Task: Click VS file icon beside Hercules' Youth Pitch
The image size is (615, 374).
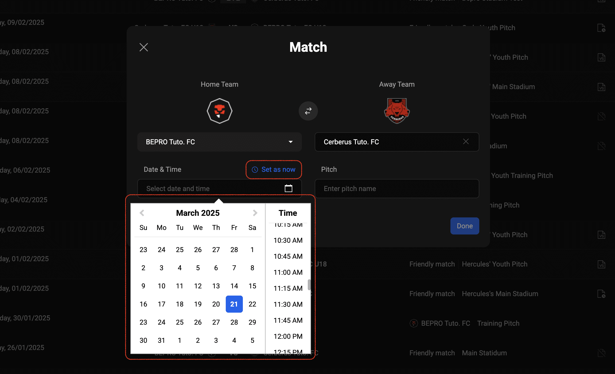Action: point(601,265)
